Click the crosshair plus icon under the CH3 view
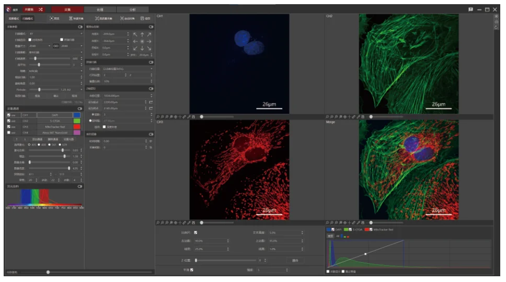The height and width of the screenshot is (282, 506). pyautogui.click(x=180, y=222)
